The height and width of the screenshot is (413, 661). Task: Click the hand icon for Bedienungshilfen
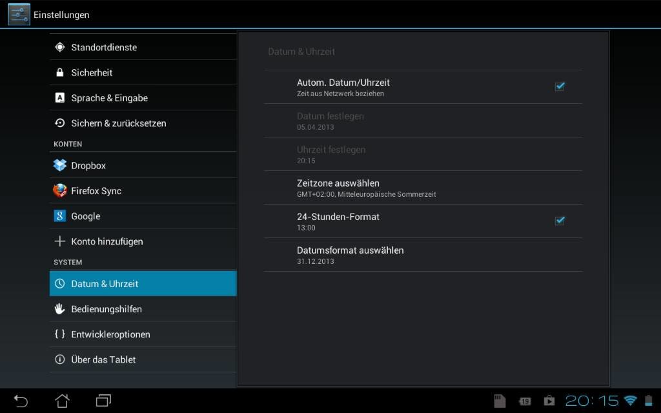(x=60, y=309)
